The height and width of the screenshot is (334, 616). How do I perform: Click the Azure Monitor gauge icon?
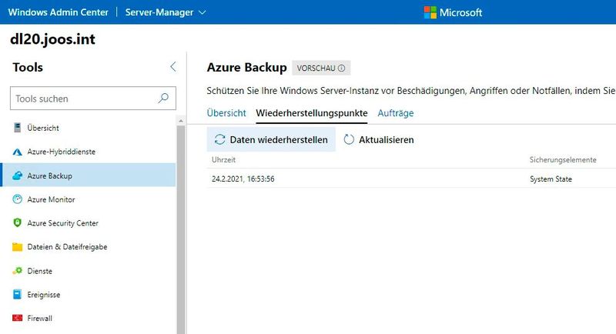click(x=17, y=199)
